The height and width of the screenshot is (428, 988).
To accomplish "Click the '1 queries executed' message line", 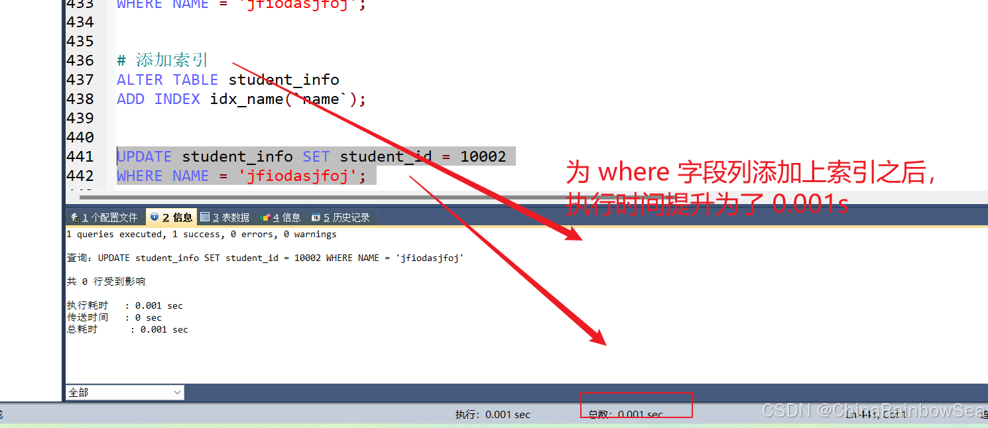I will [201, 235].
